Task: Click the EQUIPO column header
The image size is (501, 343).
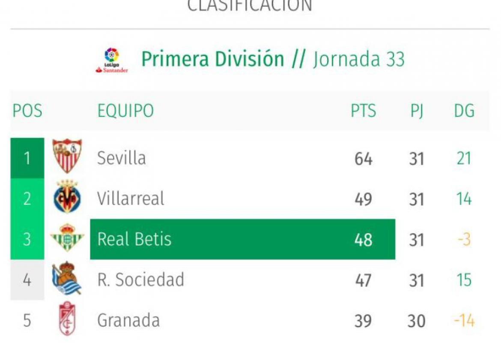Action: 125,111
